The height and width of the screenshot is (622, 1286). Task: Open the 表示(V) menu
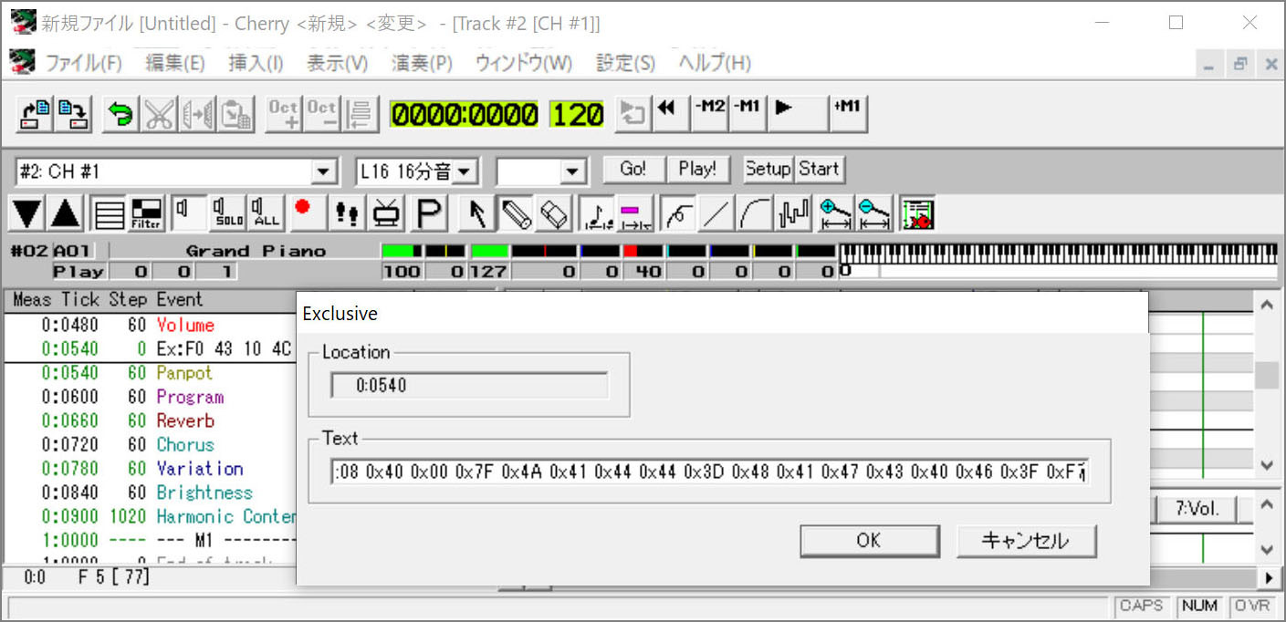click(337, 63)
